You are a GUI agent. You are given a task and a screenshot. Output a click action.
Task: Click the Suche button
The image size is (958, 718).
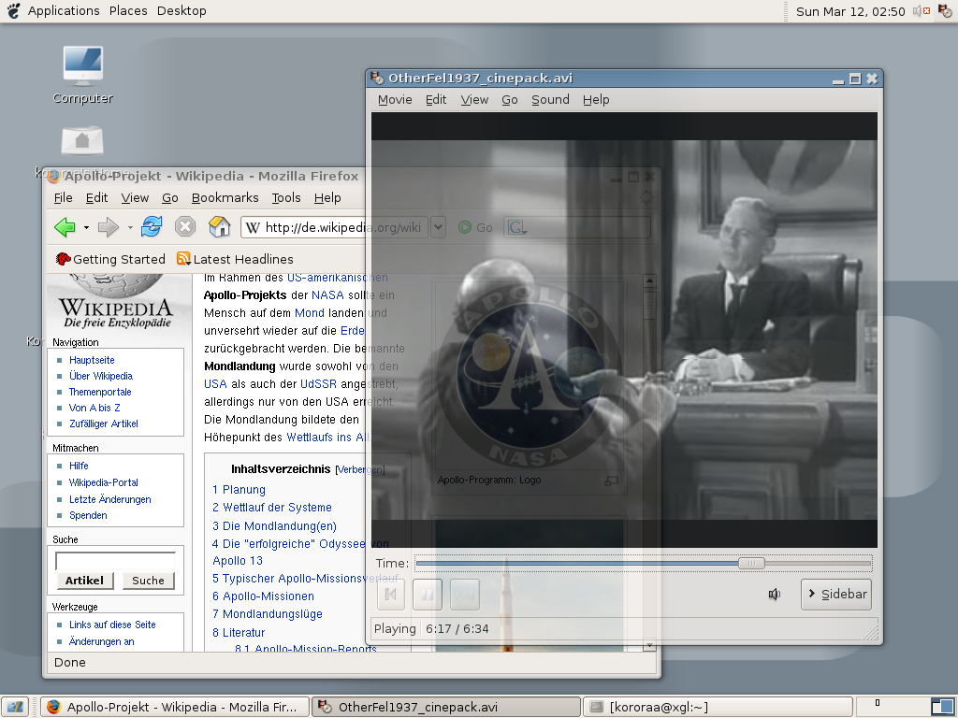148,581
